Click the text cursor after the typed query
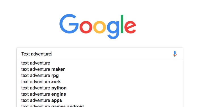This screenshot has width=200, height=107. 51,54
